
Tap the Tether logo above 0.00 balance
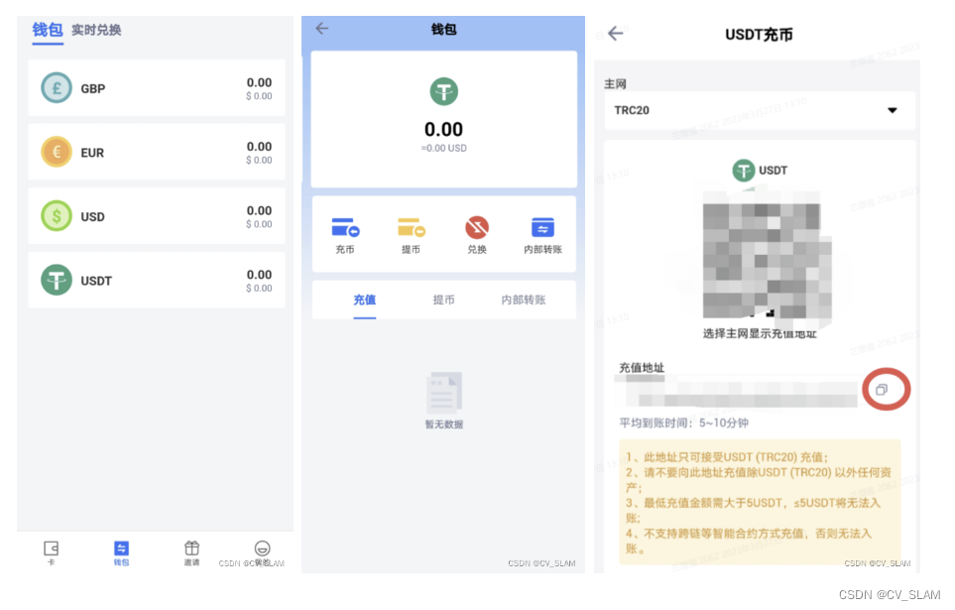pyautogui.click(x=444, y=92)
